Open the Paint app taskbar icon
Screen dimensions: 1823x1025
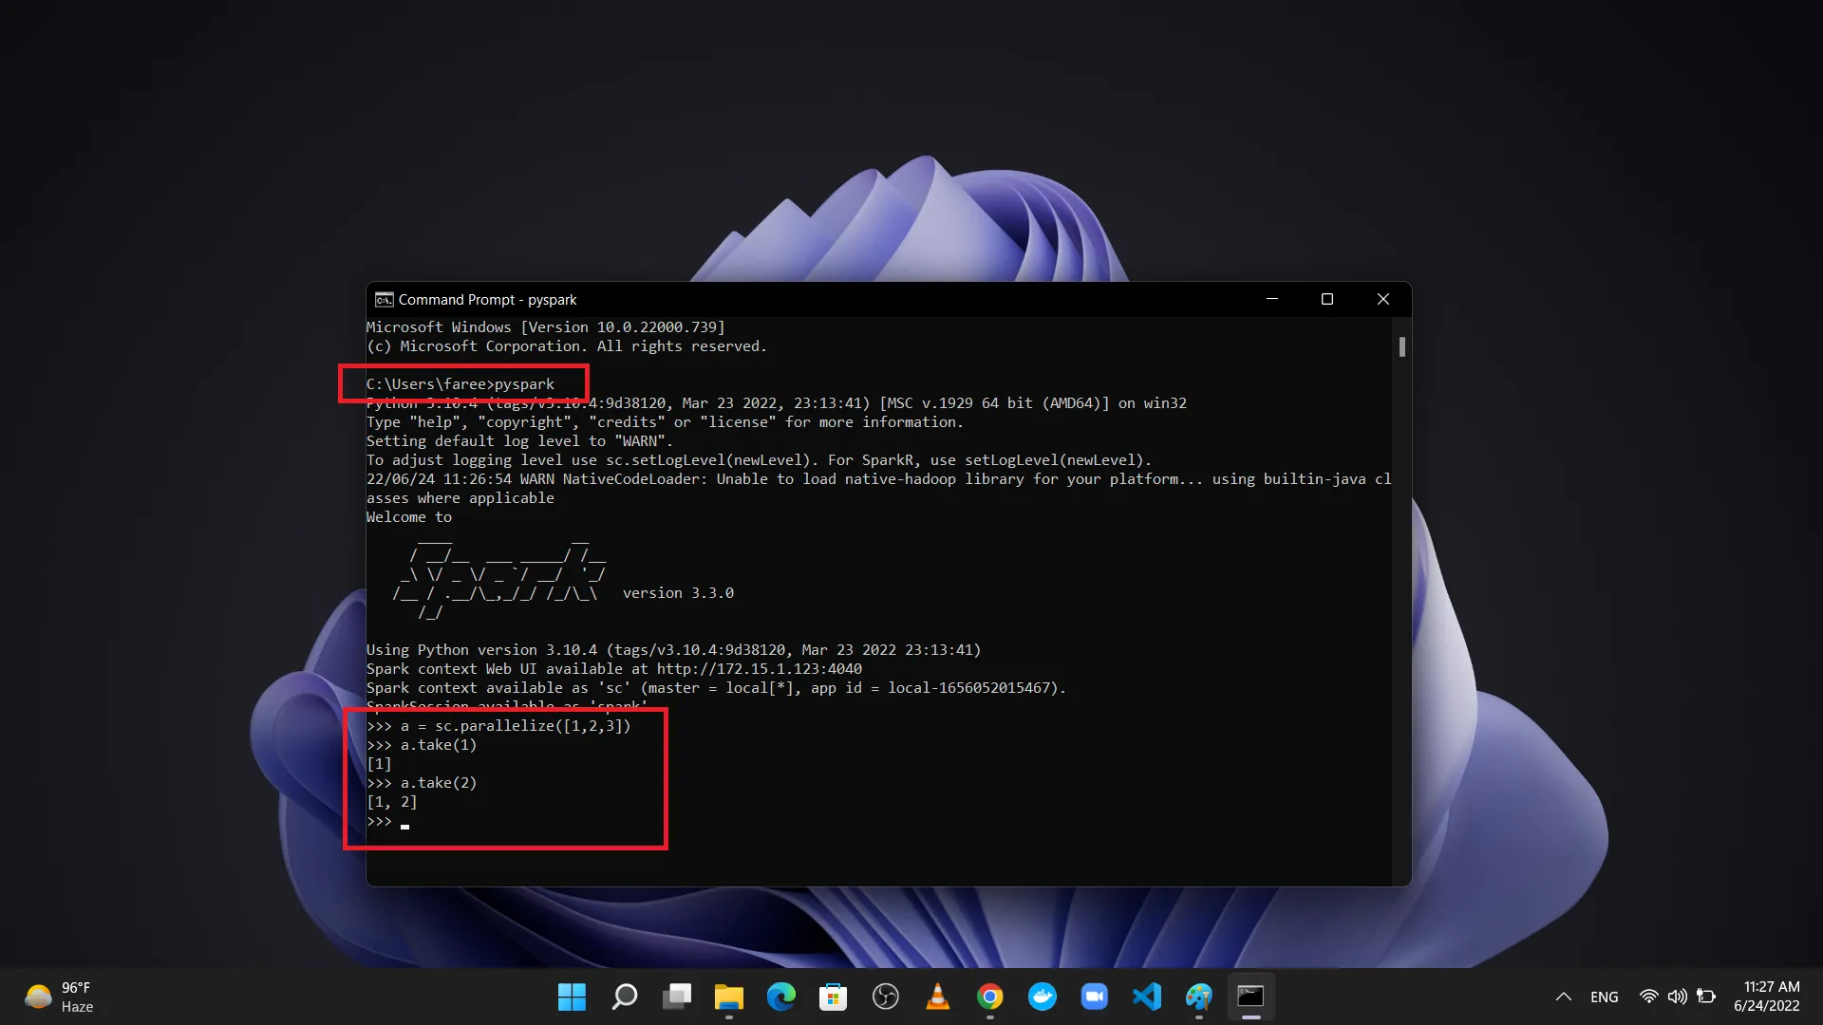tap(1198, 997)
